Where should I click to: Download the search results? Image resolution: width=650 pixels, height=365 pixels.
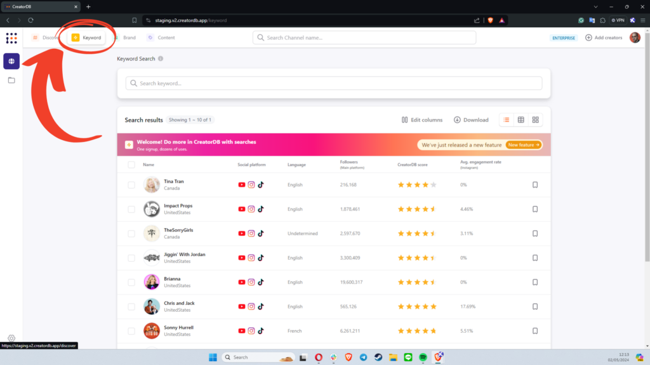472,120
